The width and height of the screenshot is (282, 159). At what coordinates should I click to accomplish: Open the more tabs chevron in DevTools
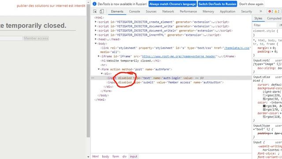tap(260, 11)
